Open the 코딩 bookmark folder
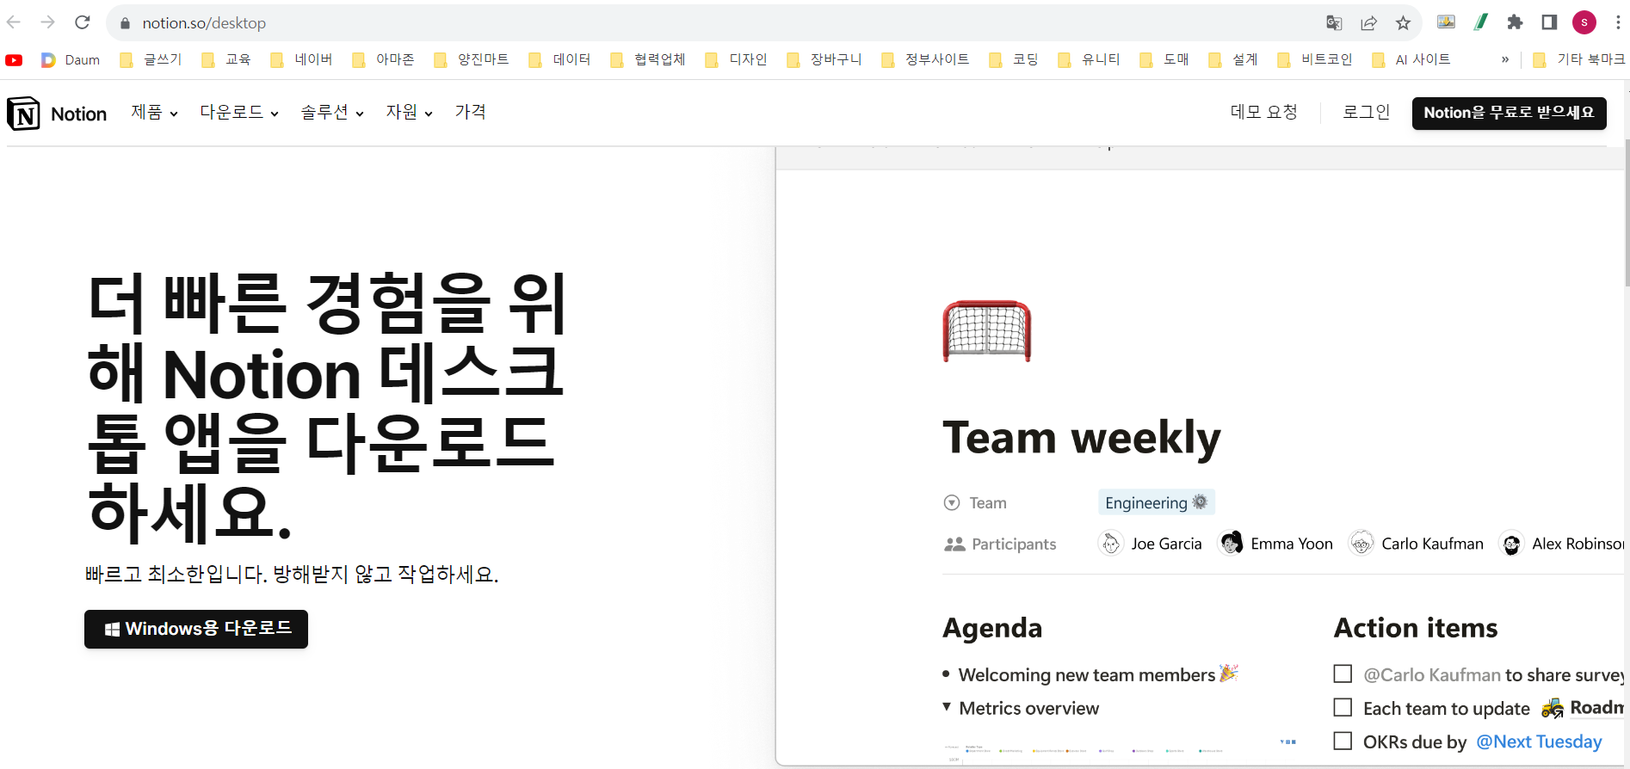 tap(1014, 59)
